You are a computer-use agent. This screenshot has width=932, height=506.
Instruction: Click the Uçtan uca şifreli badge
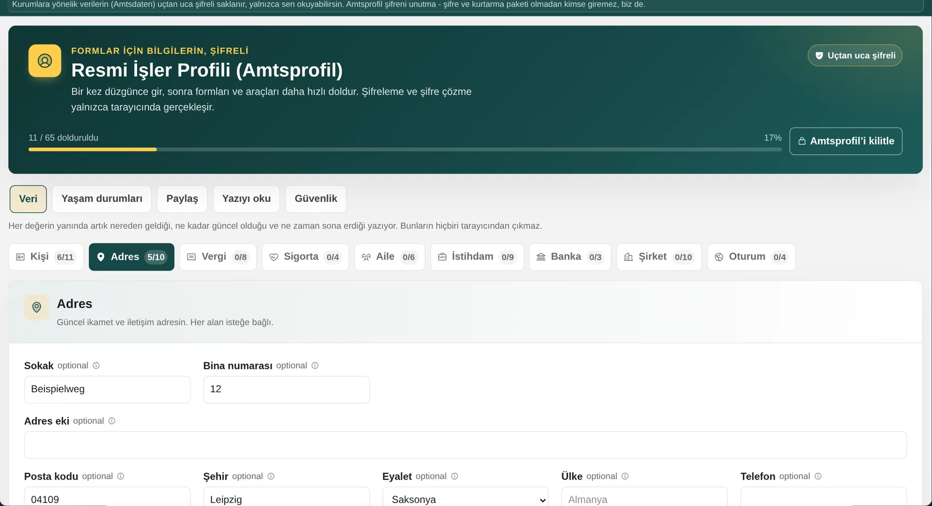pyautogui.click(x=855, y=55)
